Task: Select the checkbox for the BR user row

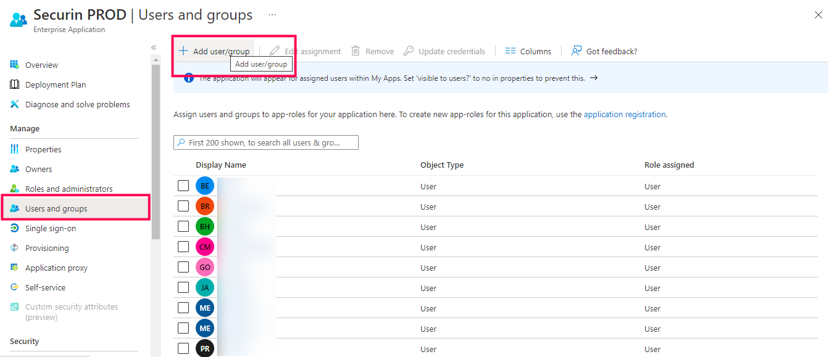Action: click(x=183, y=206)
